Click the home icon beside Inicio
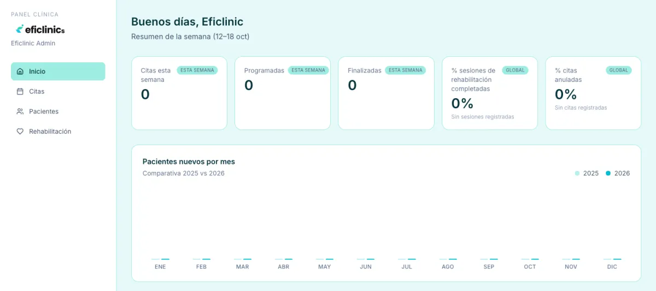The height and width of the screenshot is (291, 656). (x=20, y=72)
